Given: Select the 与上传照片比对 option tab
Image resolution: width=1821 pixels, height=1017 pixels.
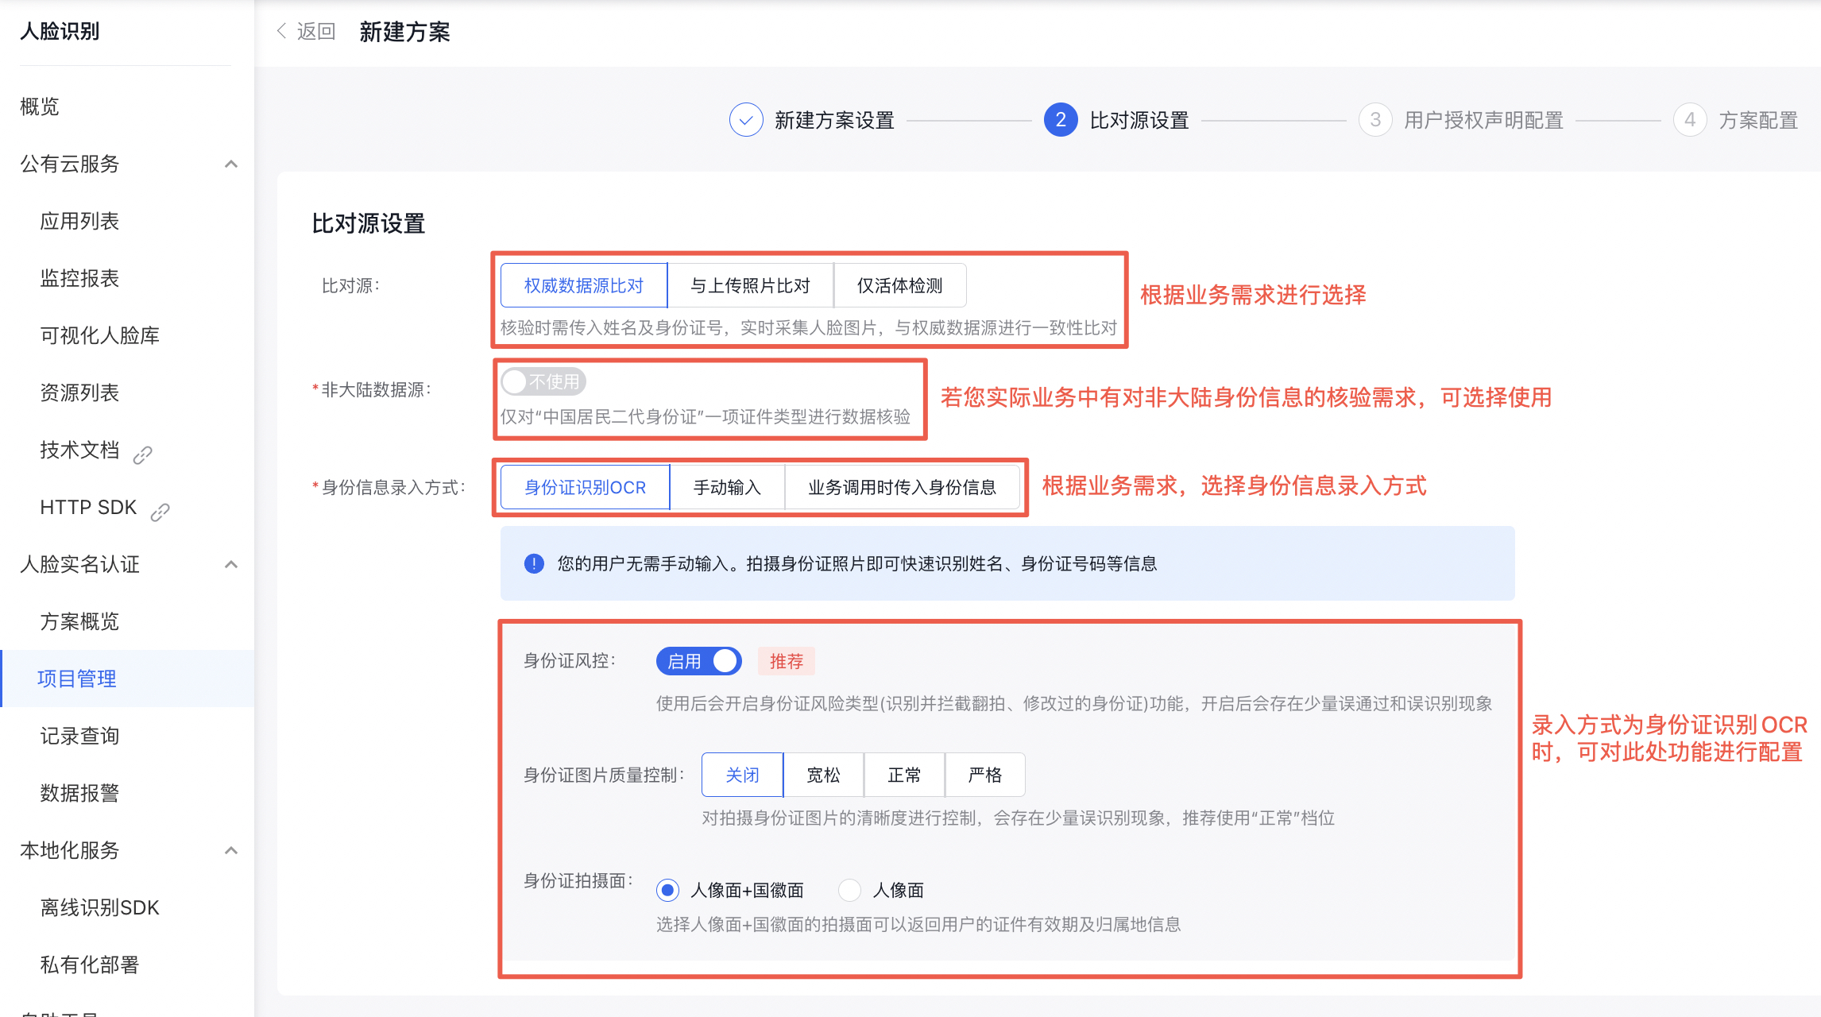Looking at the screenshot, I should (750, 285).
